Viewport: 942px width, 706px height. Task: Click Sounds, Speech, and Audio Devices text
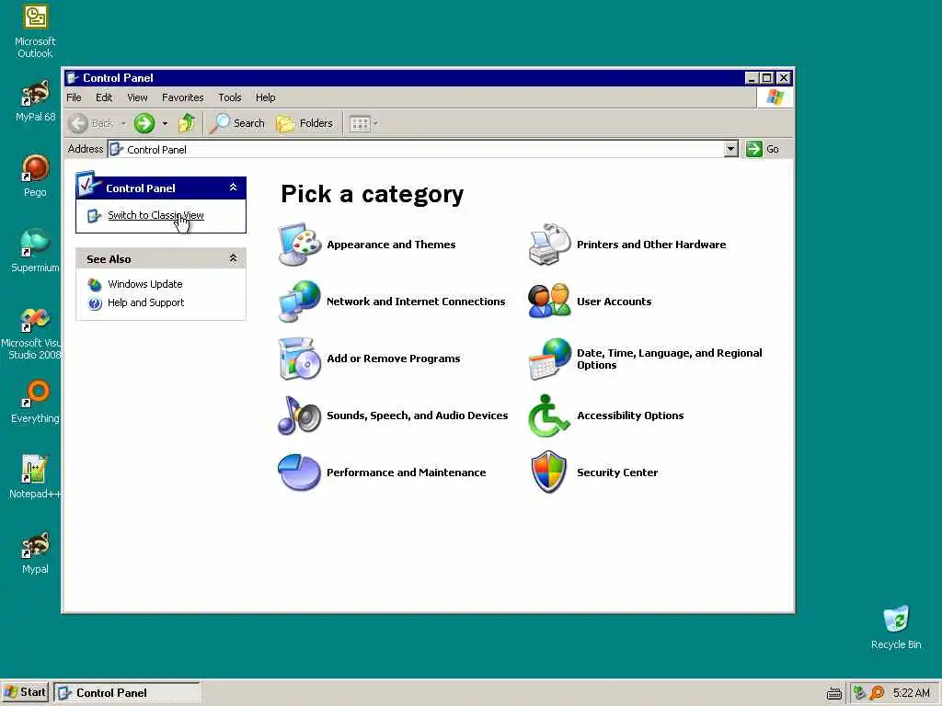[418, 416]
